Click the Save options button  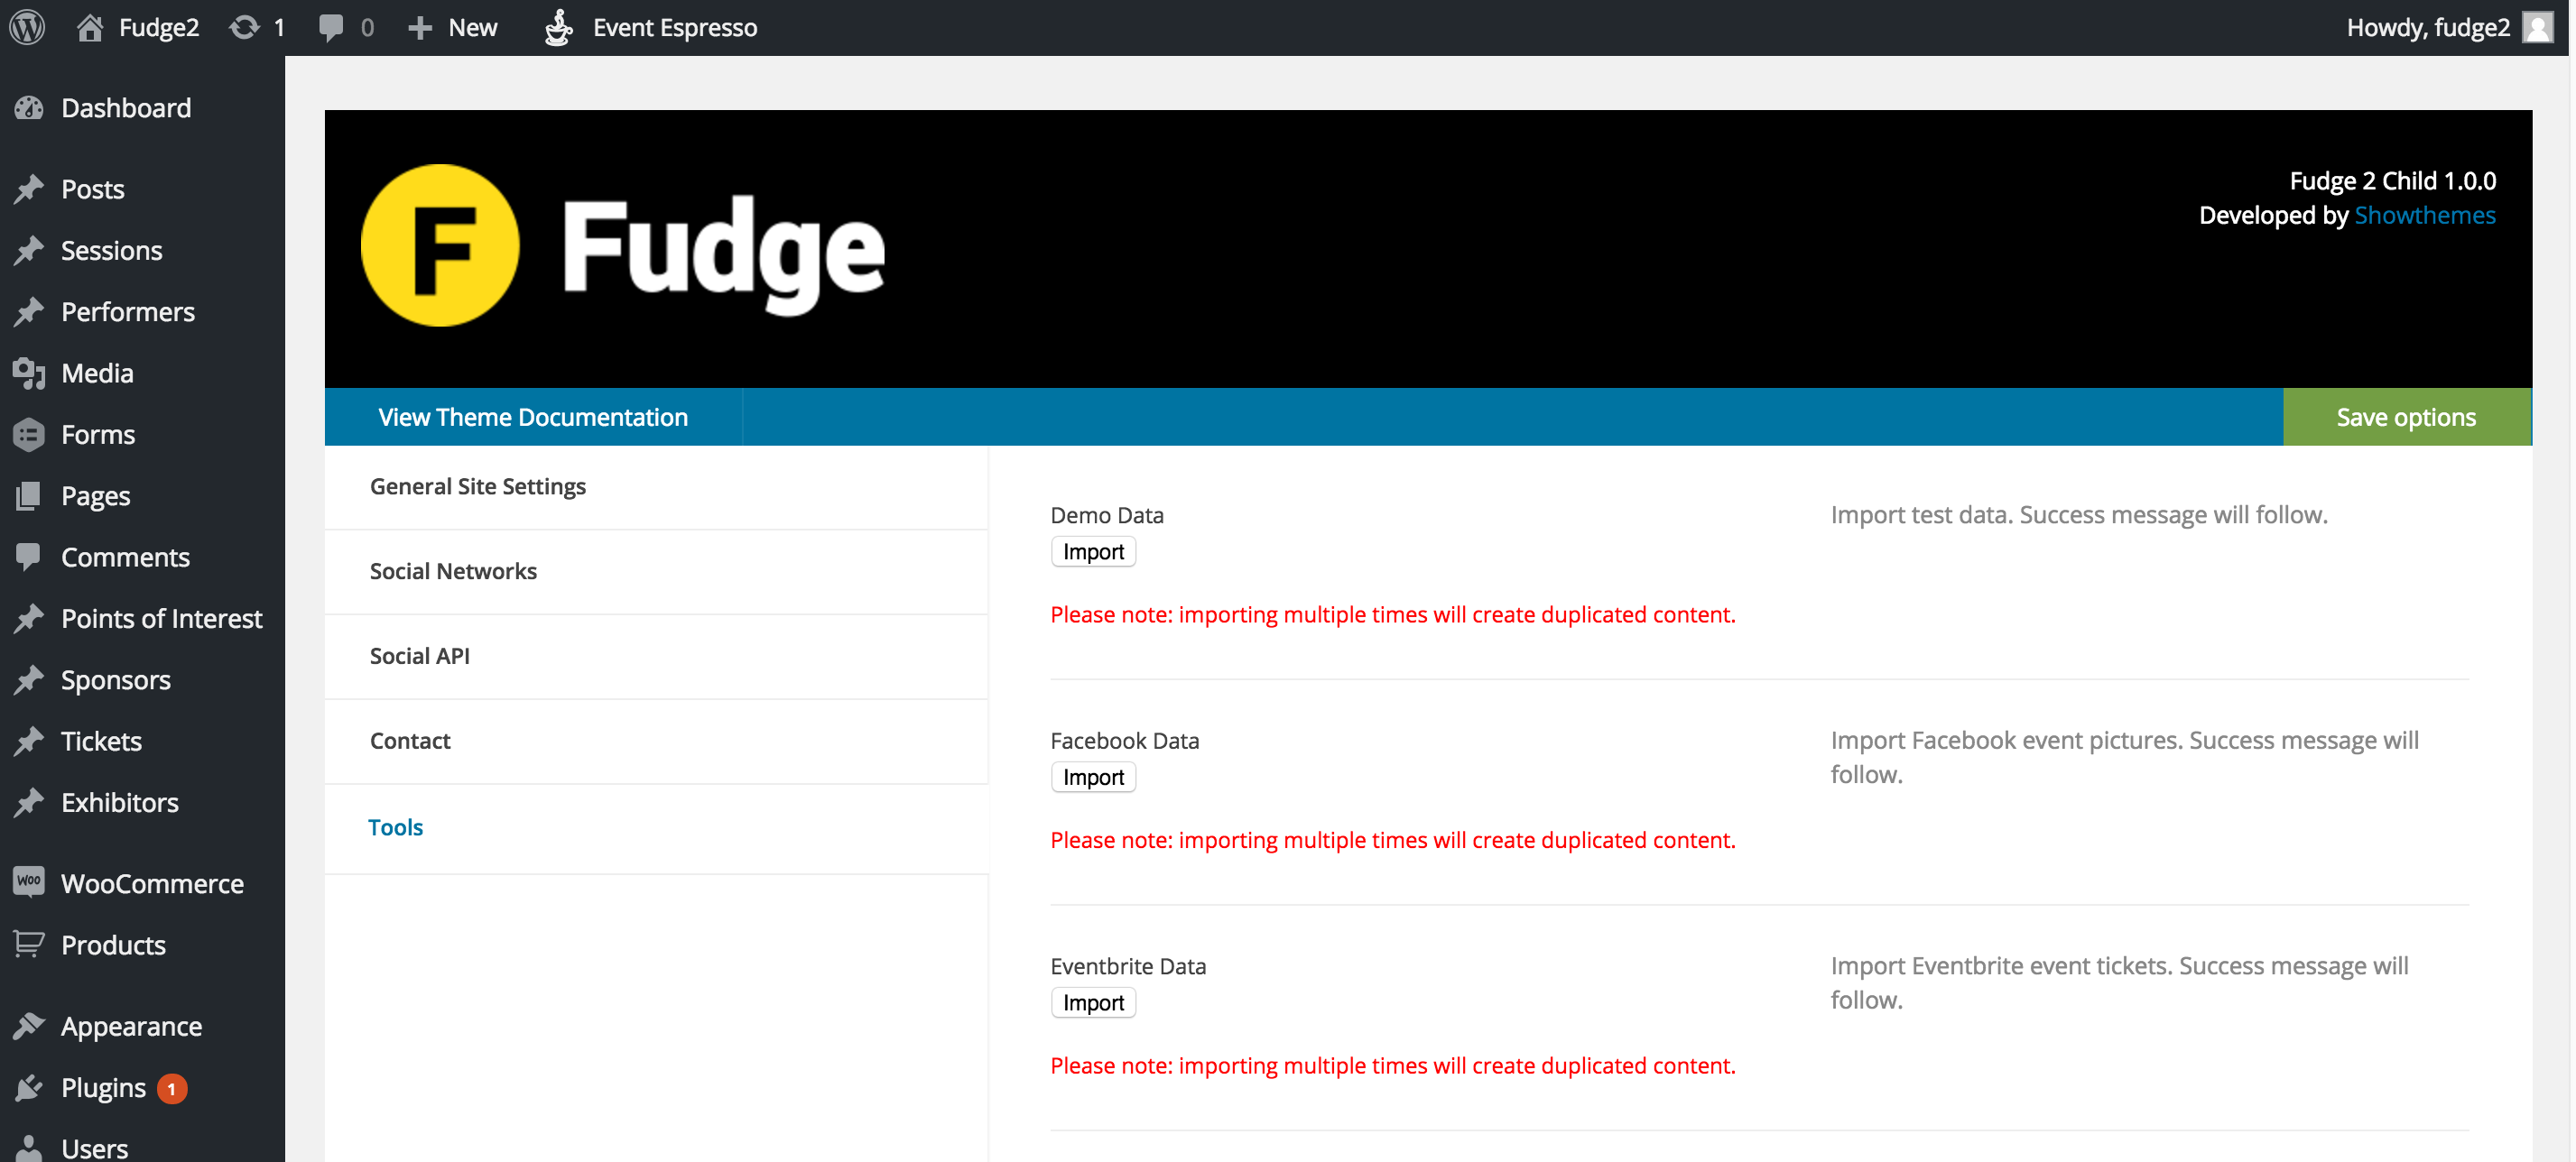[x=2407, y=417]
